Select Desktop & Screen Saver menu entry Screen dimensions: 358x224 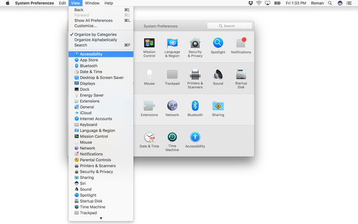point(101,78)
